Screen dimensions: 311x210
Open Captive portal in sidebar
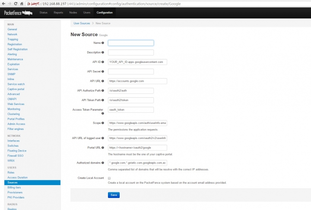pyautogui.click(x=16, y=89)
